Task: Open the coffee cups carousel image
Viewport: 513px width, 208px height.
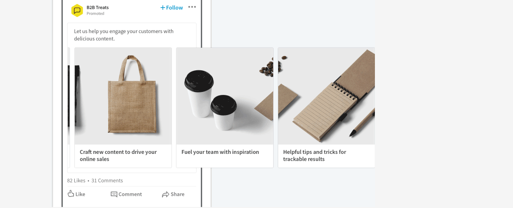Action: click(x=225, y=96)
